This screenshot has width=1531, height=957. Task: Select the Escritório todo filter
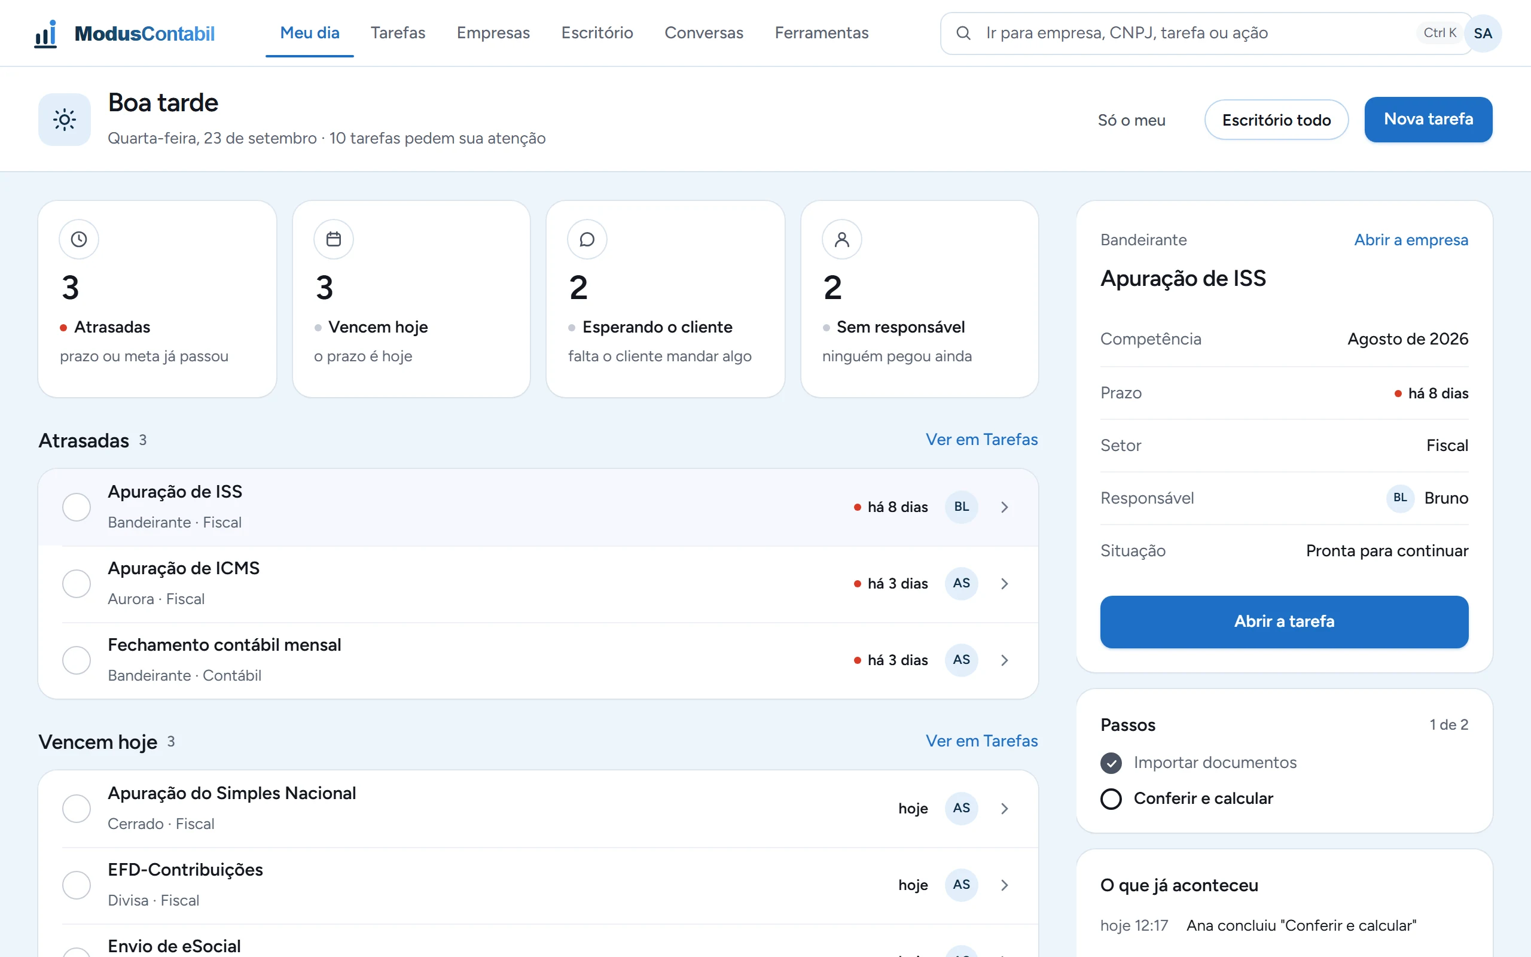(x=1276, y=120)
